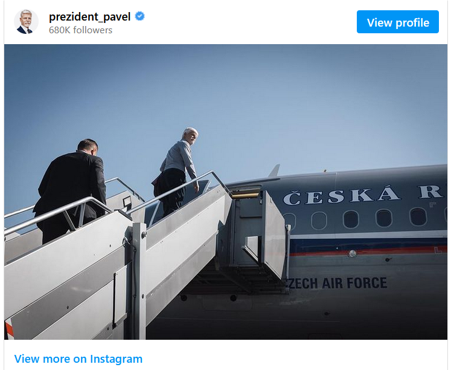Open the prezident_pavel username link

click(x=89, y=17)
